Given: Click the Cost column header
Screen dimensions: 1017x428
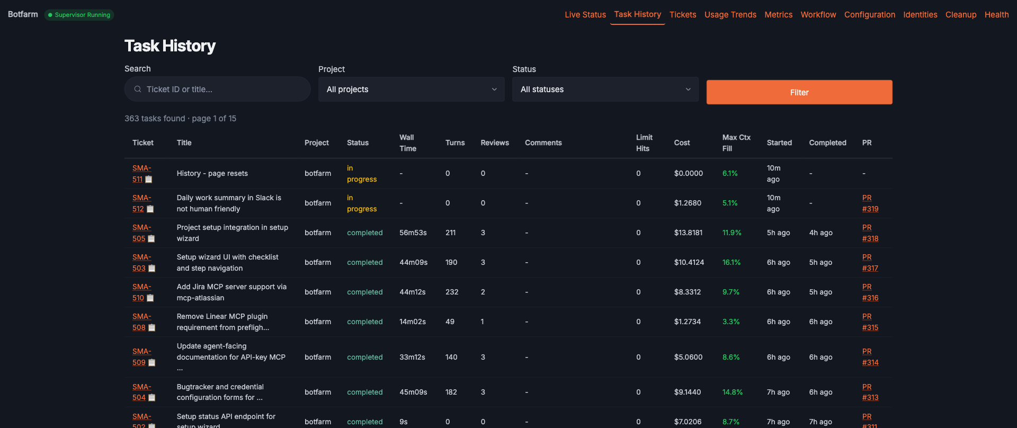Looking at the screenshot, I should point(682,143).
